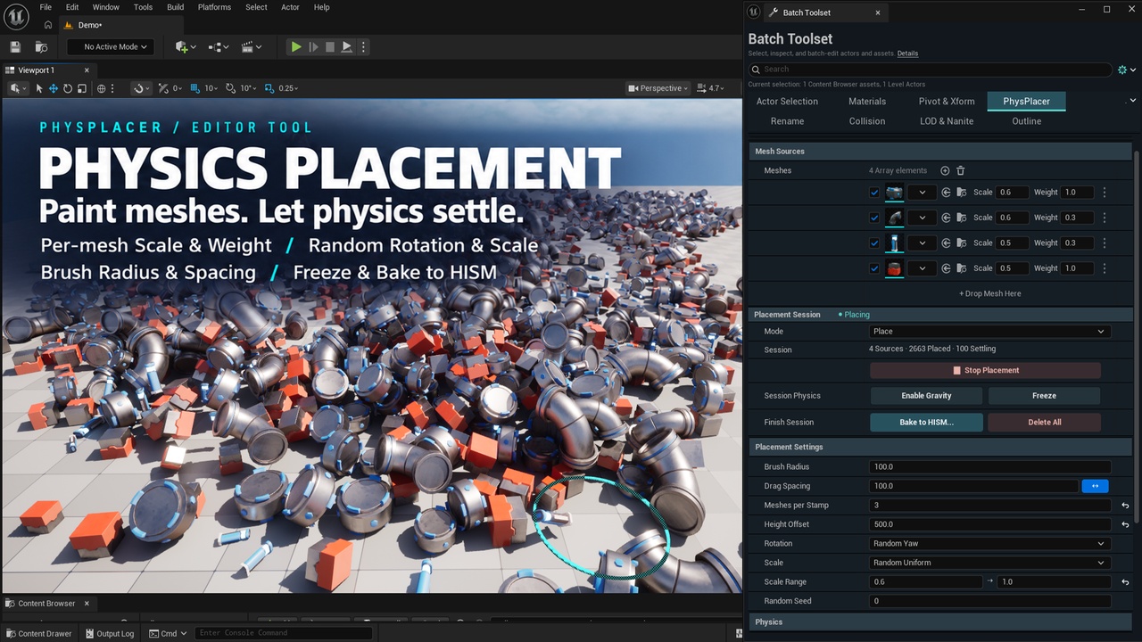Open the Mode dropdown set to Place
Screen dimensions: 1142x642
pyautogui.click(x=990, y=332)
